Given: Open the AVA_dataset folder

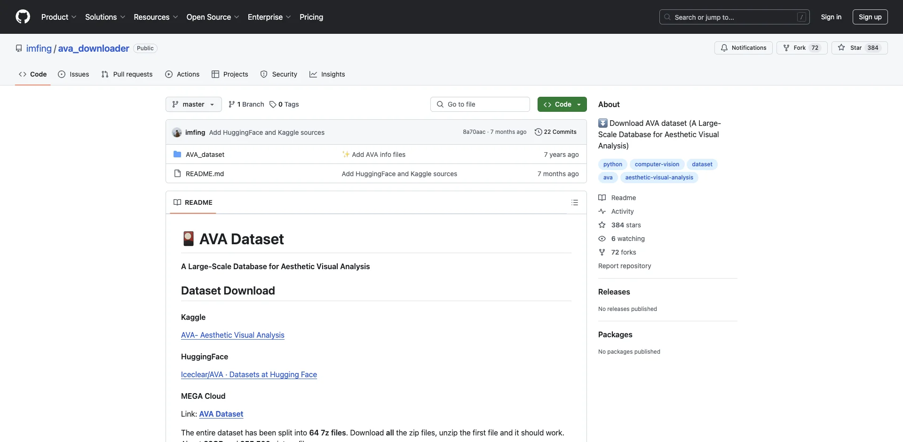Looking at the screenshot, I should coord(205,155).
